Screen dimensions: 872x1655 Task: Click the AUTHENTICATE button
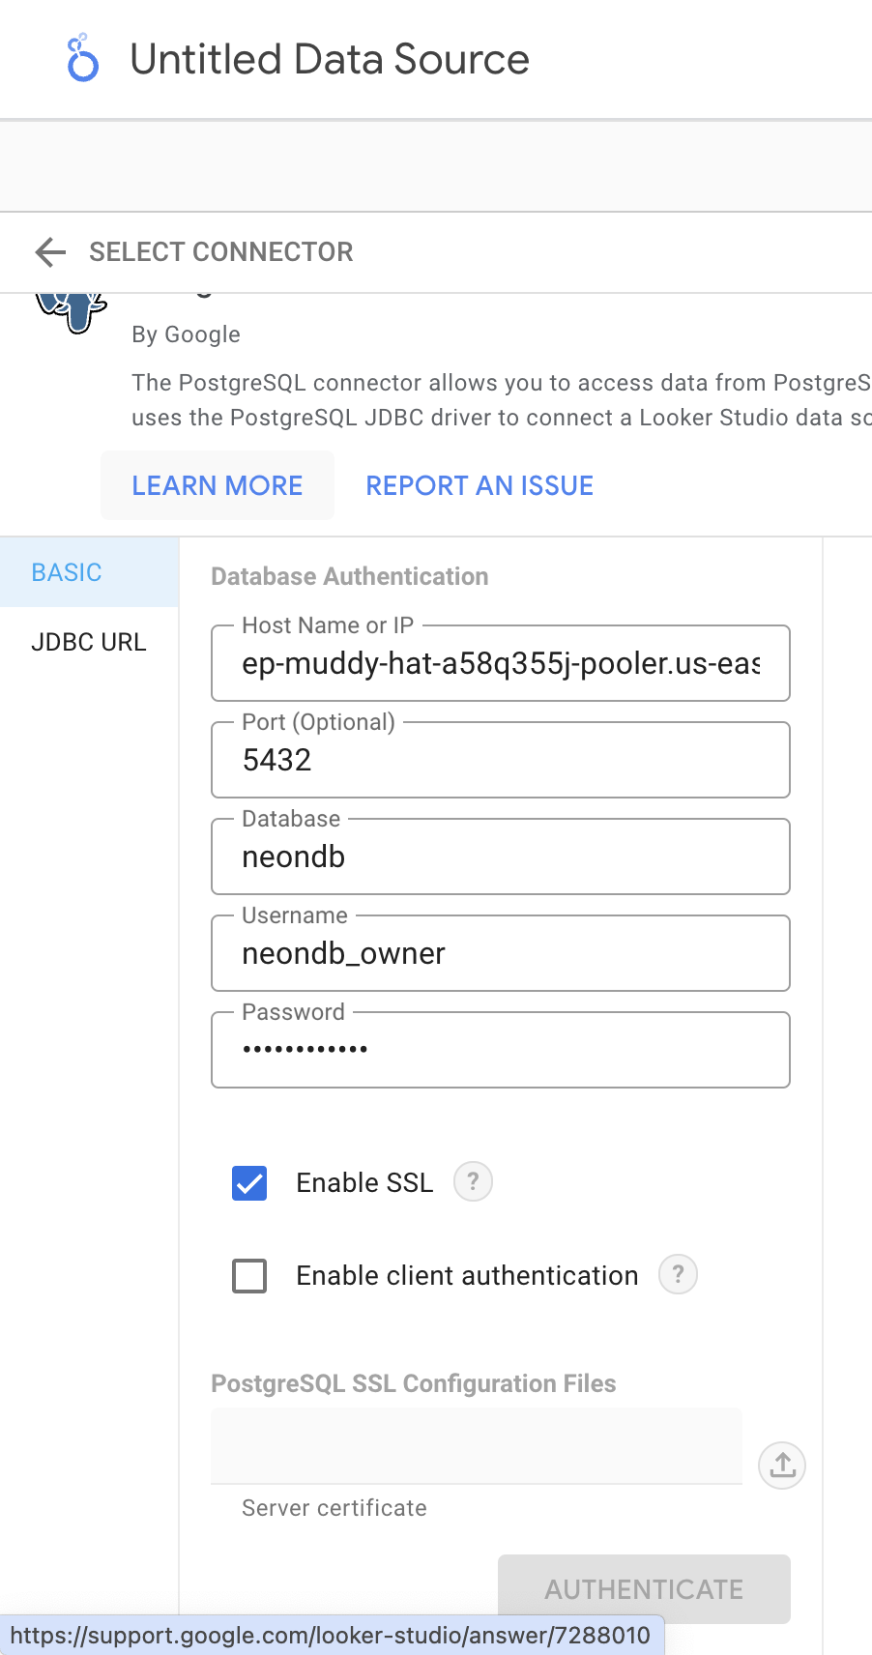click(644, 1589)
